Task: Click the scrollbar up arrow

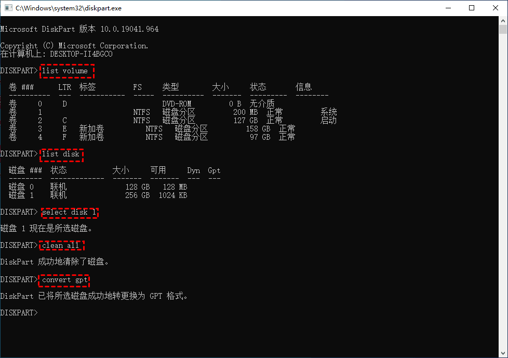Action: (503, 21)
